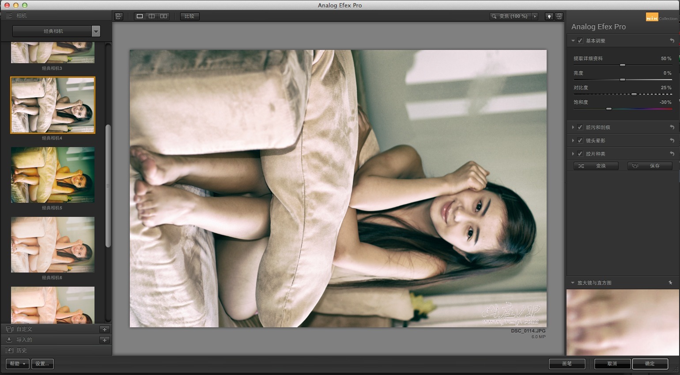Image resolution: width=680 pixels, height=375 pixels.
Task: Click the 确定 button
Action: [x=650, y=364]
